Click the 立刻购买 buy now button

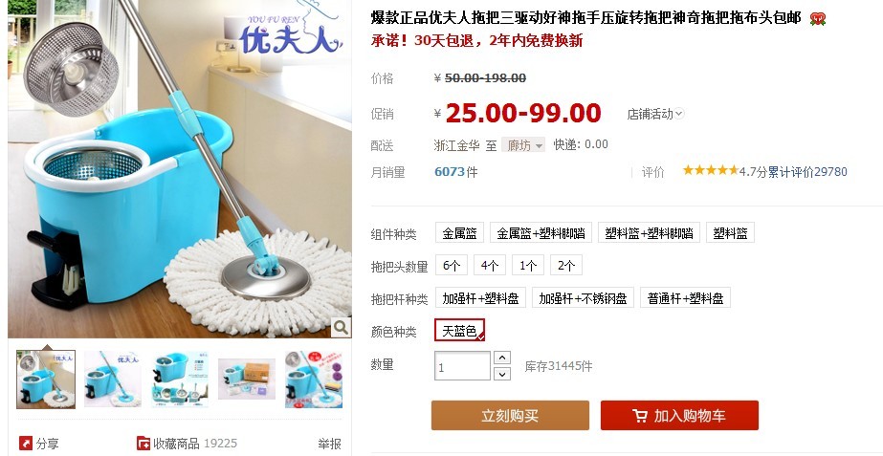coord(510,416)
